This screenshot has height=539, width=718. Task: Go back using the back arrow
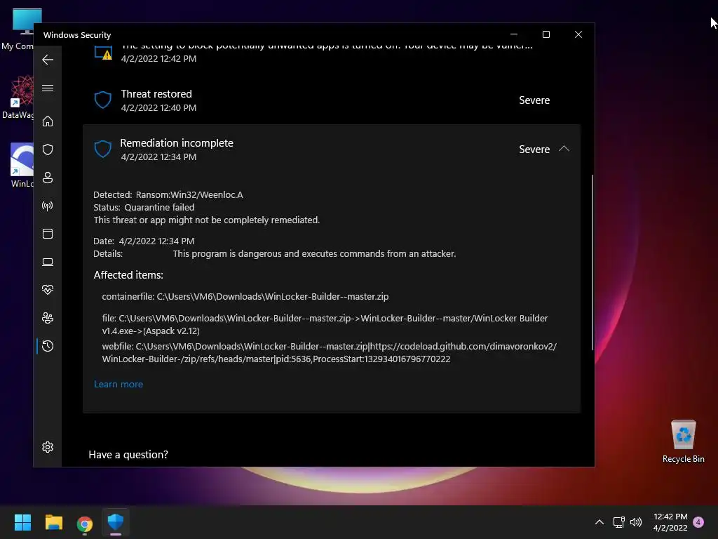coord(48,60)
